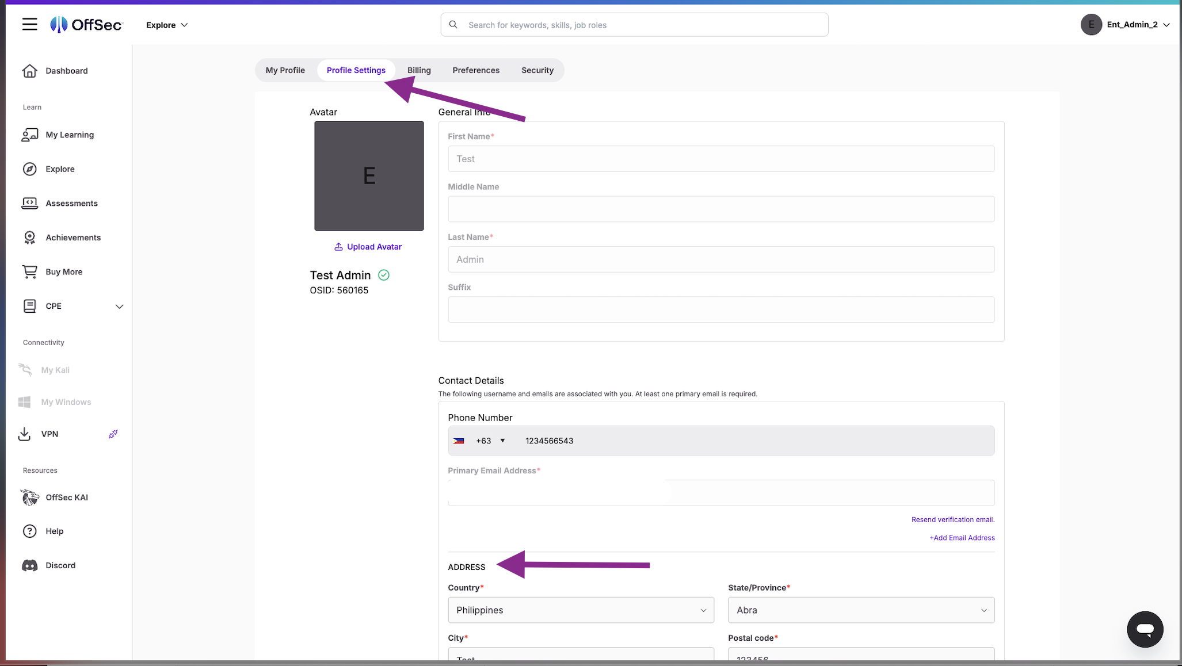Click the VPN connection plug icon
Image resolution: width=1182 pixels, height=666 pixels.
(113, 434)
